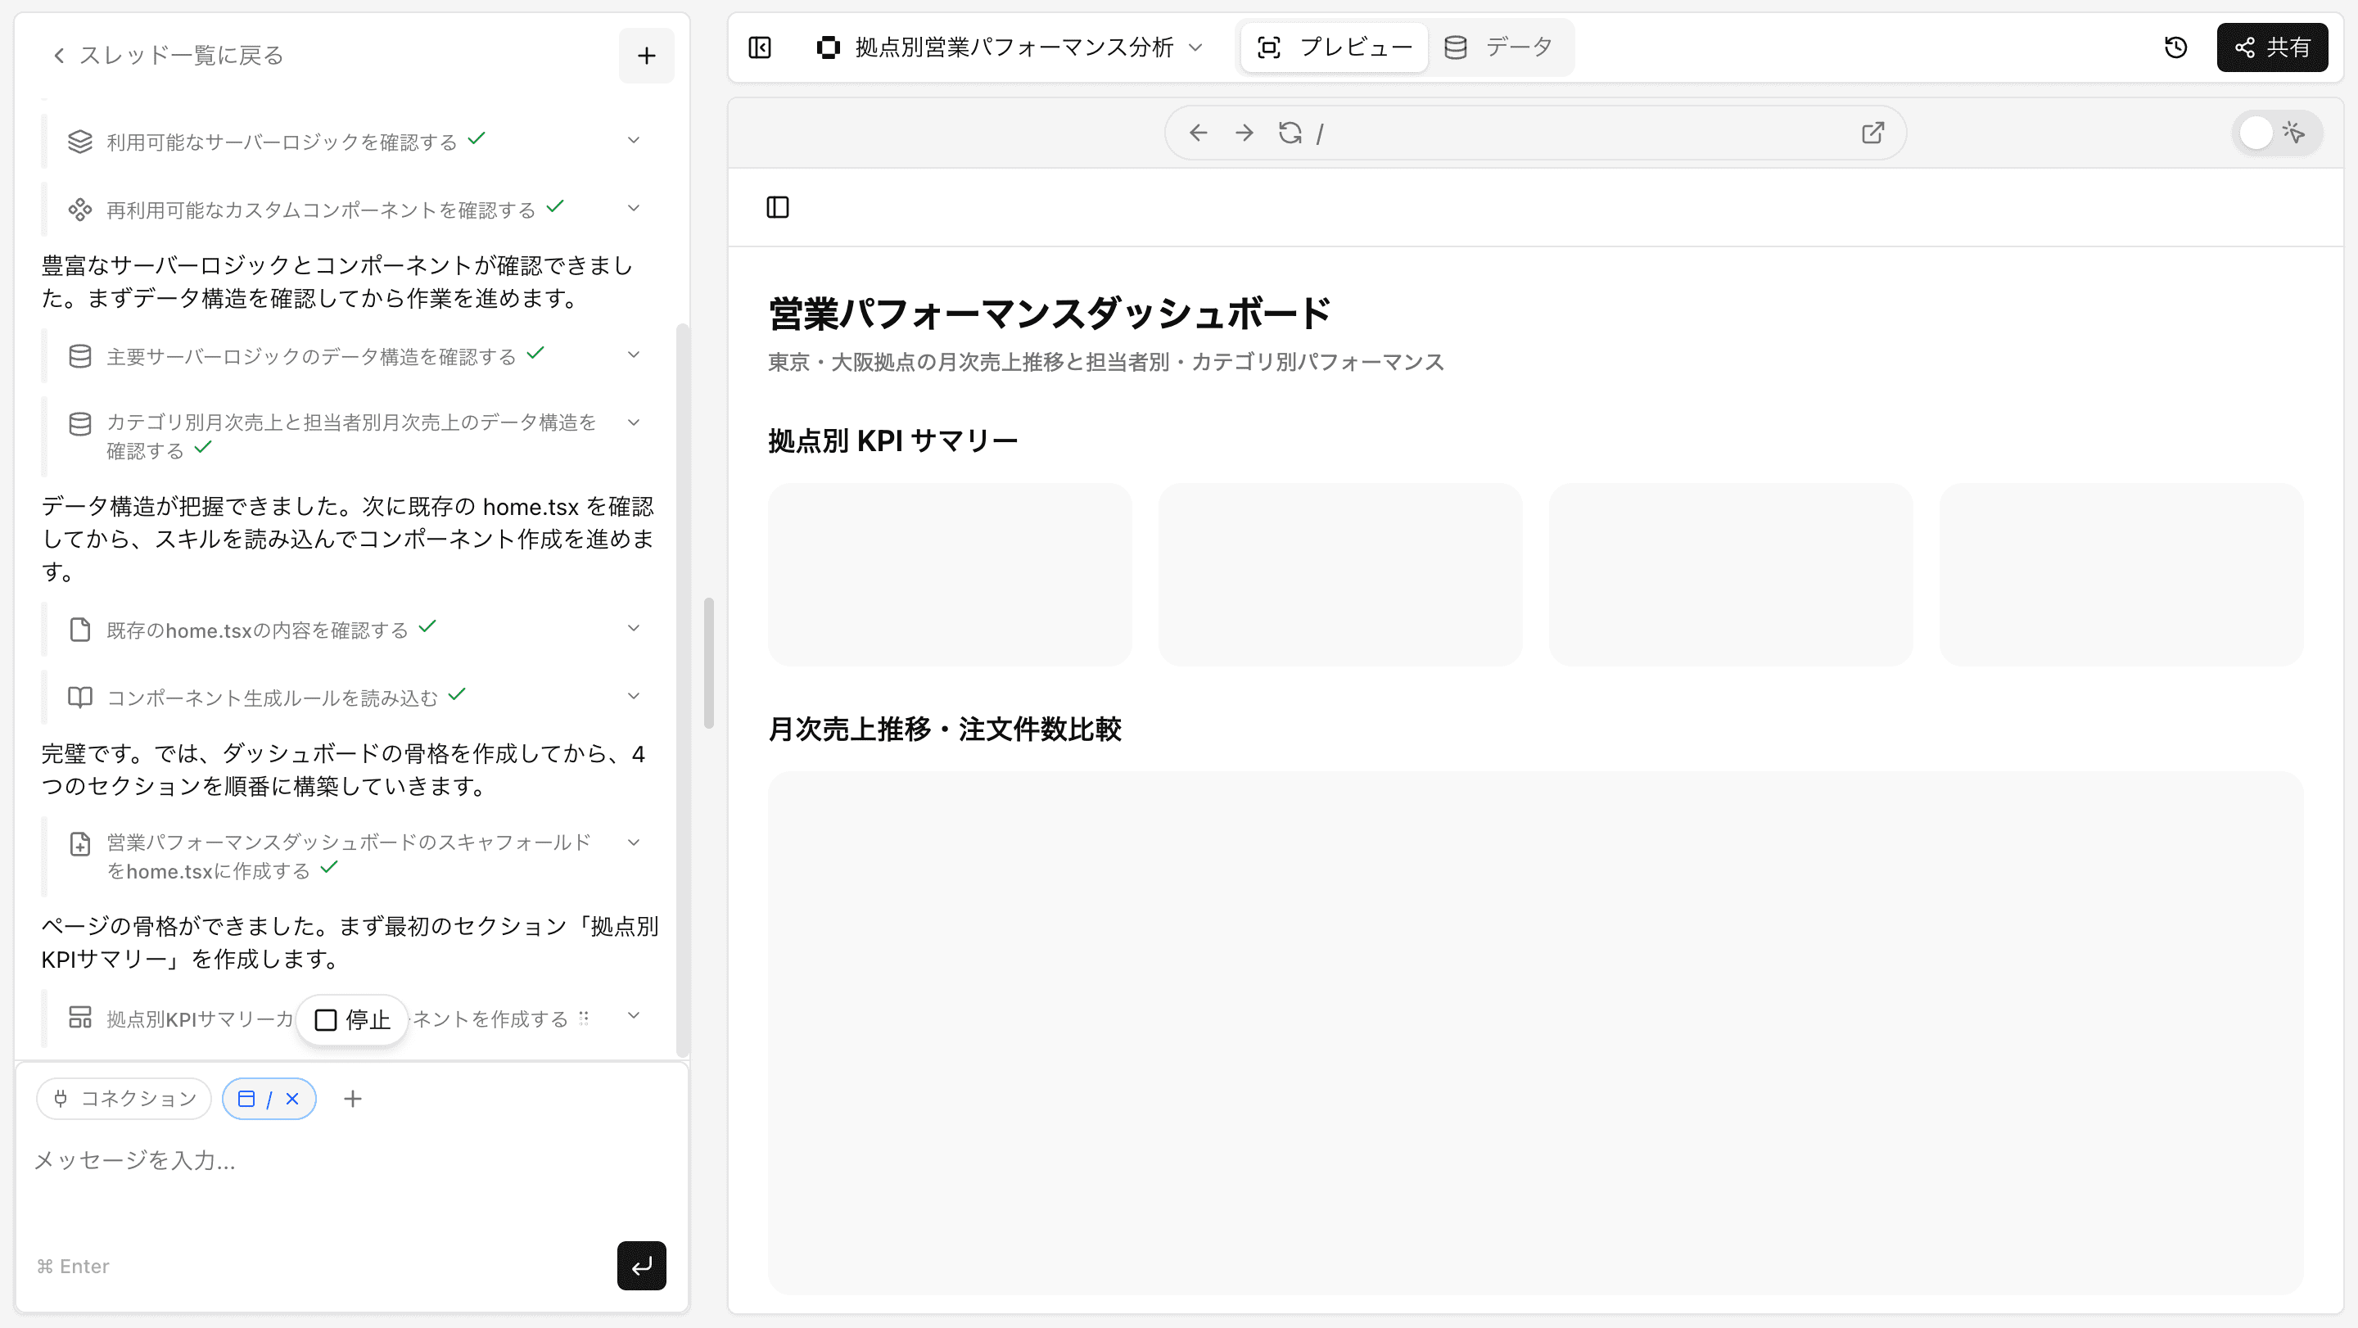Switch to the データ tab
2358x1328 pixels.
1499,47
